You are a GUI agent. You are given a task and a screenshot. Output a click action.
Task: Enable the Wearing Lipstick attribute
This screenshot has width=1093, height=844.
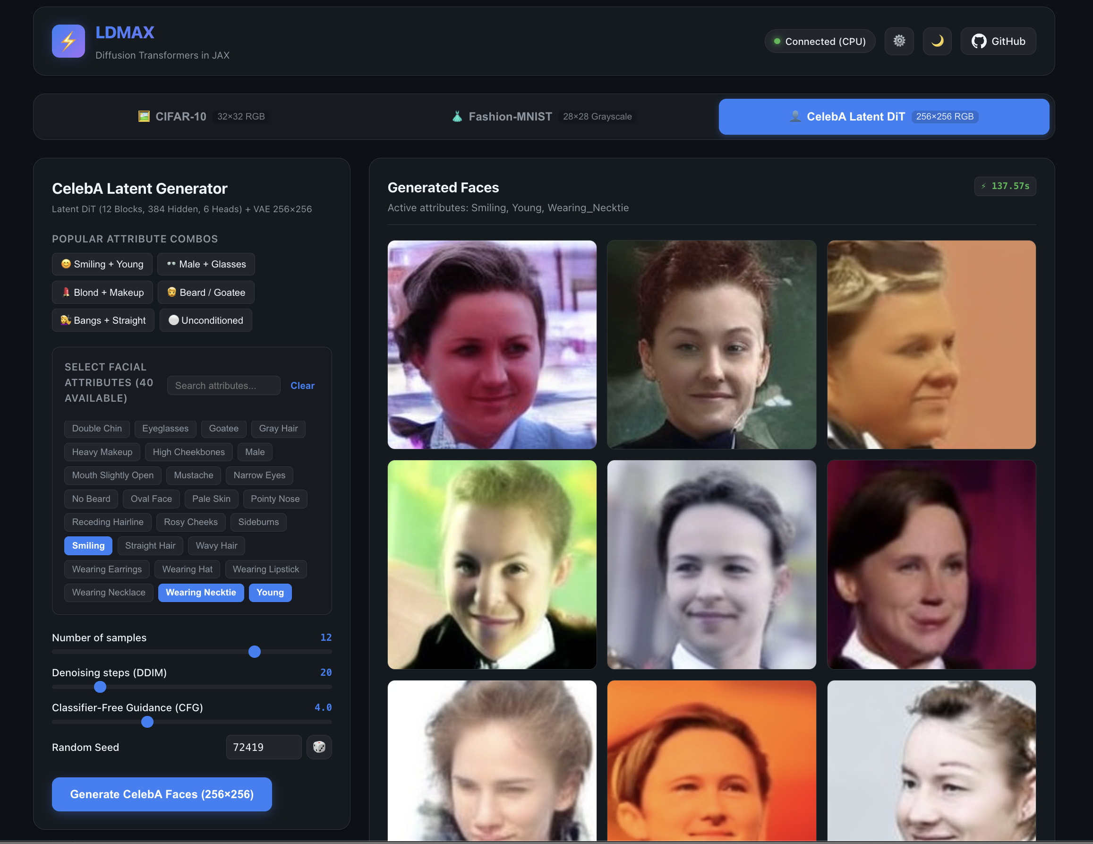266,569
